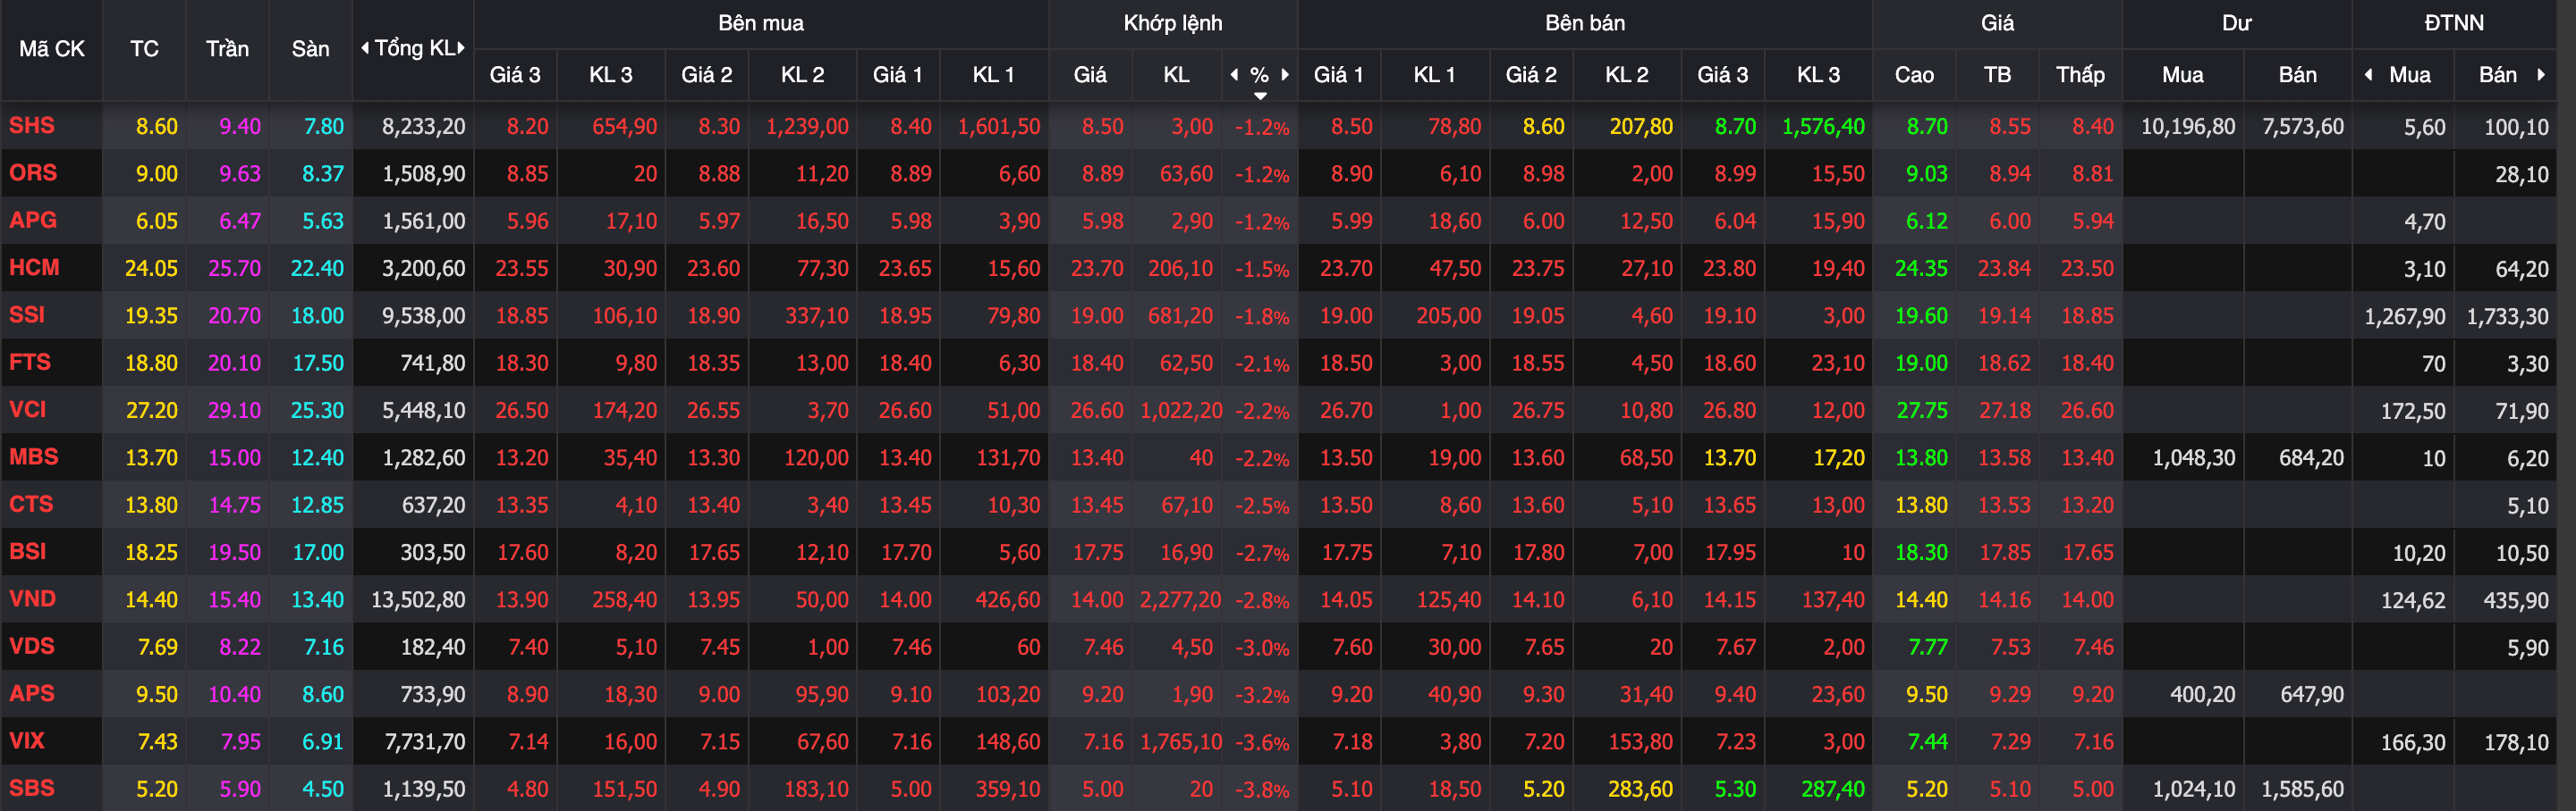Click the sort-down indicator under % header
2576x811 pixels.
pyautogui.click(x=1260, y=96)
